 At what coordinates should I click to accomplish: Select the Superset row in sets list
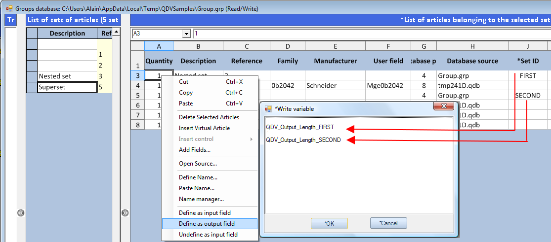coord(67,87)
